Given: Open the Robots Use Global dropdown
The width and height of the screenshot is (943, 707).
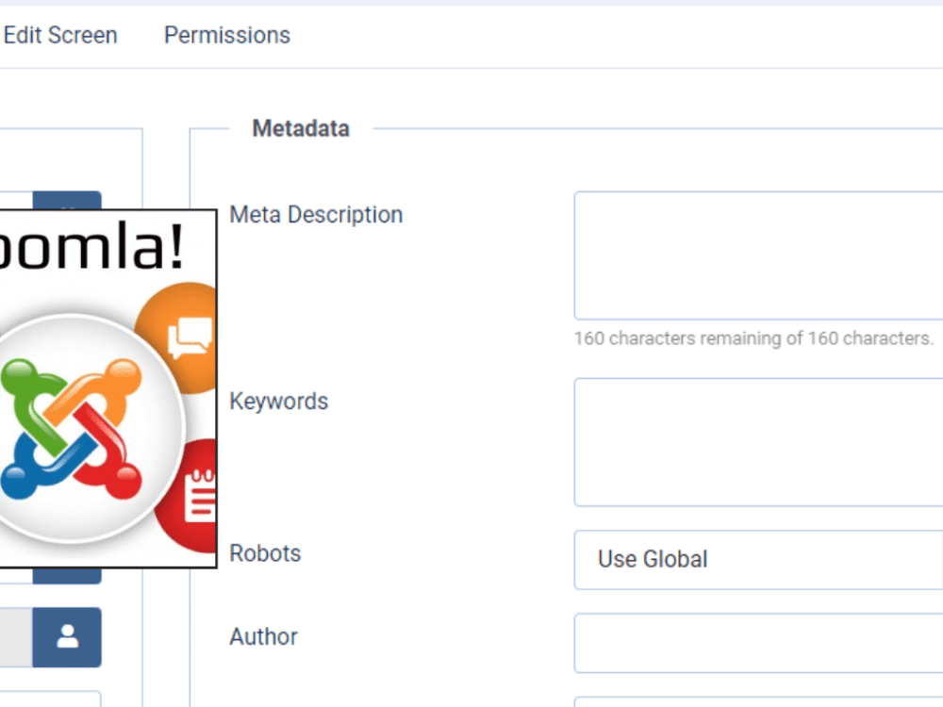Looking at the screenshot, I should click(758, 560).
